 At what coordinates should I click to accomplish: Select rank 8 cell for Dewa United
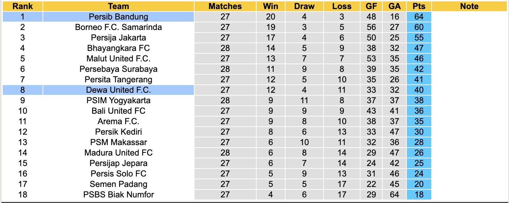[x=22, y=90]
